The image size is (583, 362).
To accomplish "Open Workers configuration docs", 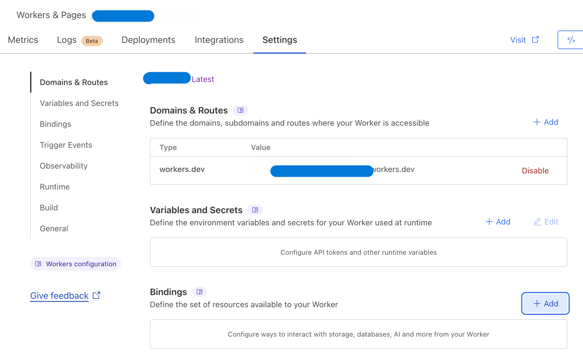I will (76, 264).
